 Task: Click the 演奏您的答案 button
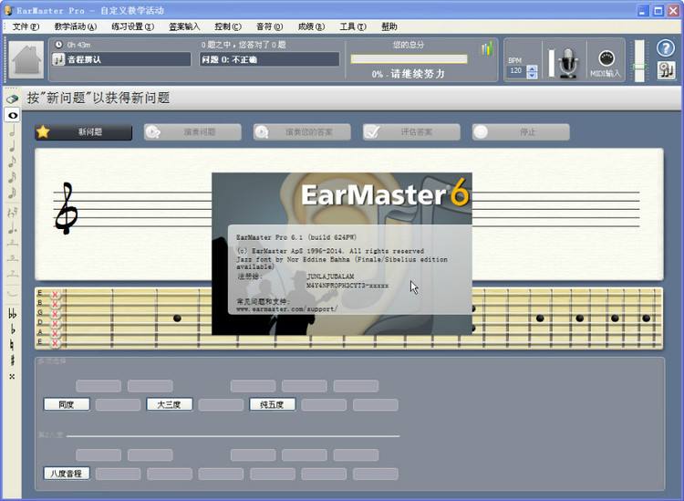302,131
